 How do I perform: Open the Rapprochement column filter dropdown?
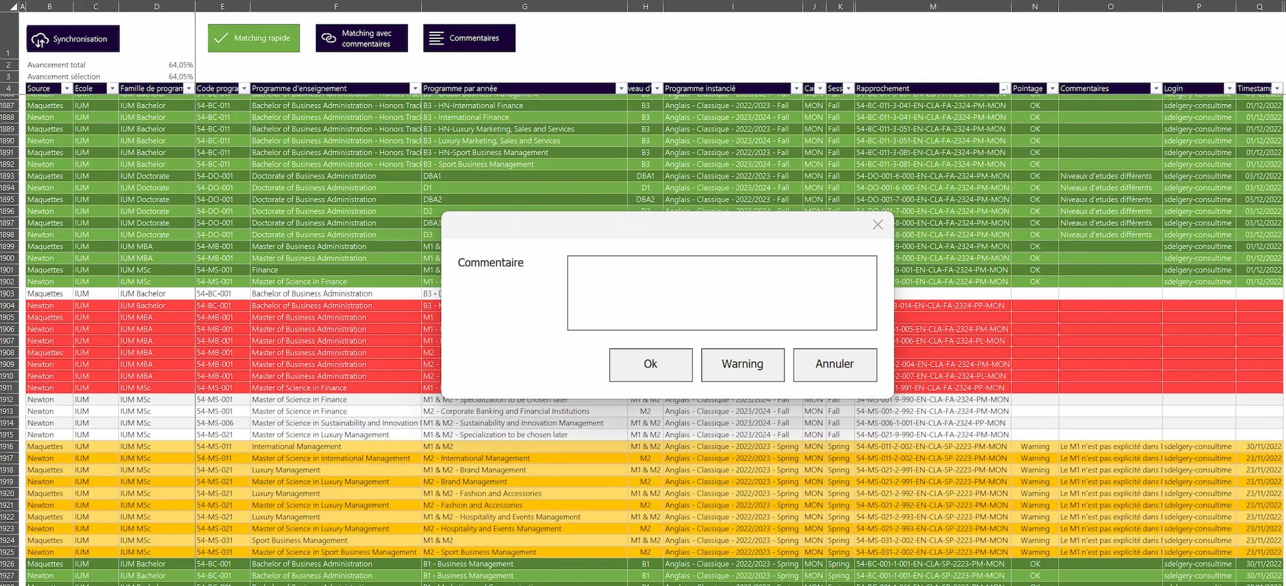click(1003, 88)
